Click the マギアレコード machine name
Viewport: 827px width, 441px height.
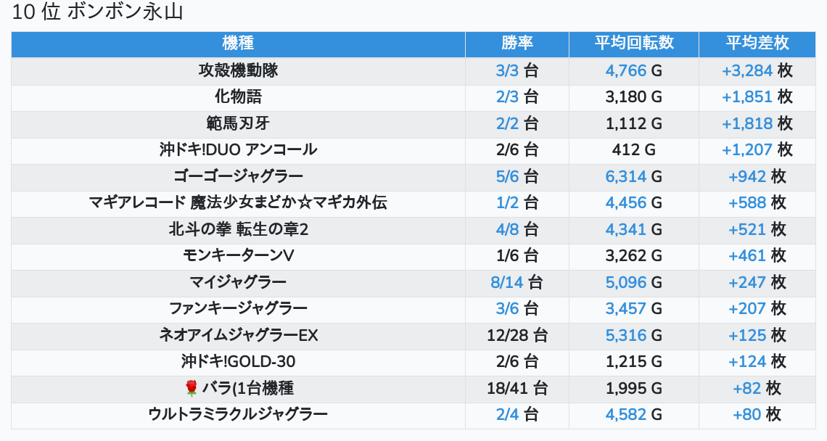pyautogui.click(x=238, y=203)
